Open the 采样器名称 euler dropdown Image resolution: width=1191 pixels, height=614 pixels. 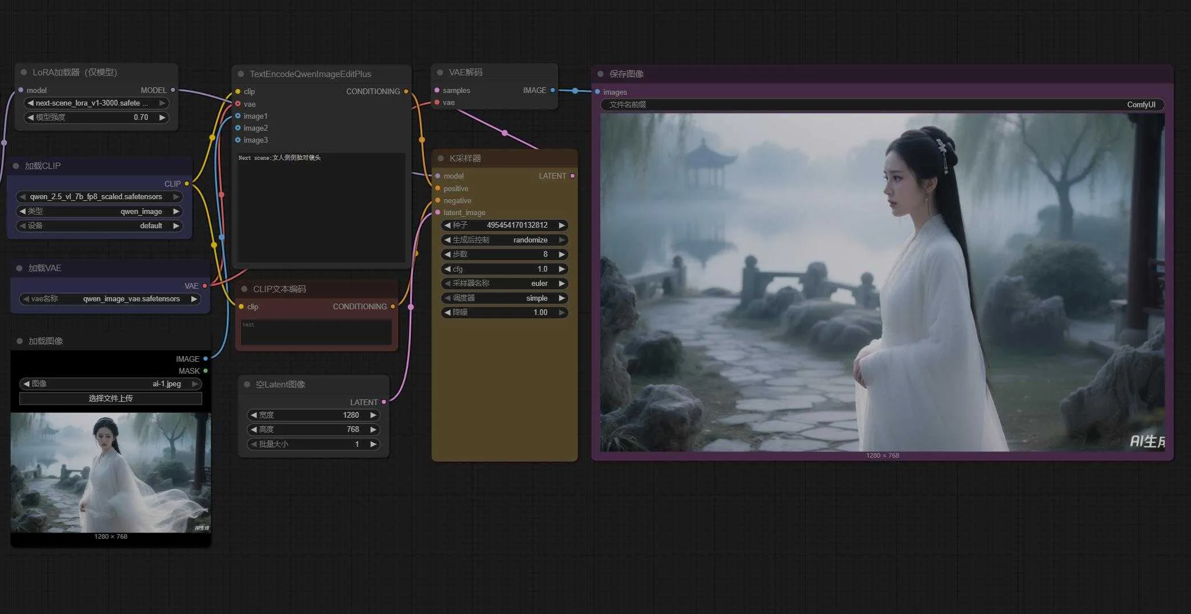pyautogui.click(x=504, y=284)
